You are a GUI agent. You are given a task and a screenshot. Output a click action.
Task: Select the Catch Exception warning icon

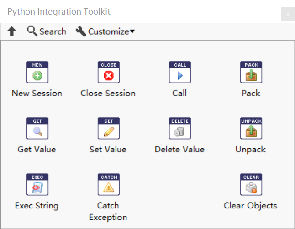click(108, 184)
